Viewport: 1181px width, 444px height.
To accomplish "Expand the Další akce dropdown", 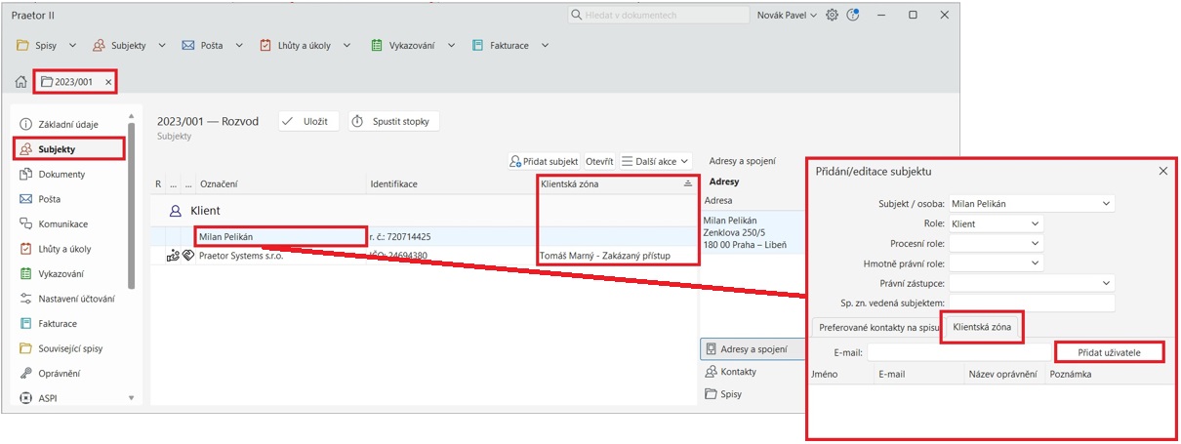I will pos(656,161).
